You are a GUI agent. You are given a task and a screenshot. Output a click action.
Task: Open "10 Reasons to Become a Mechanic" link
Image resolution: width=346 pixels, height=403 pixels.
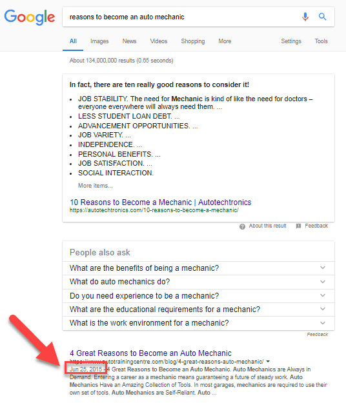[x=161, y=202]
